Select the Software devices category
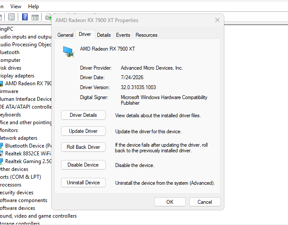This screenshot has height=225, width=288. pyautogui.click(x=17, y=208)
